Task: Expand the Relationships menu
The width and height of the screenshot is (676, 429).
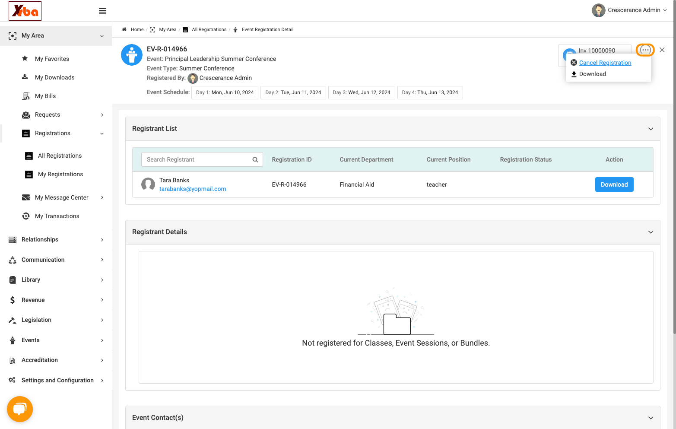Action: [56, 239]
